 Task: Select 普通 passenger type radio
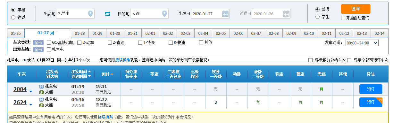click(x=317, y=9)
